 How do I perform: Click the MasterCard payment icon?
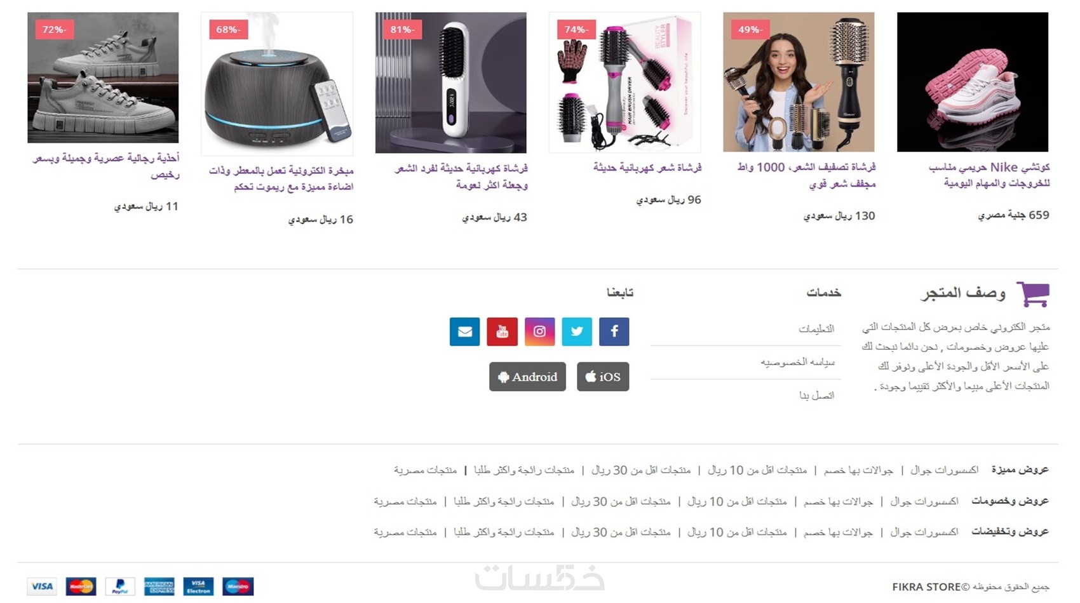click(x=81, y=586)
